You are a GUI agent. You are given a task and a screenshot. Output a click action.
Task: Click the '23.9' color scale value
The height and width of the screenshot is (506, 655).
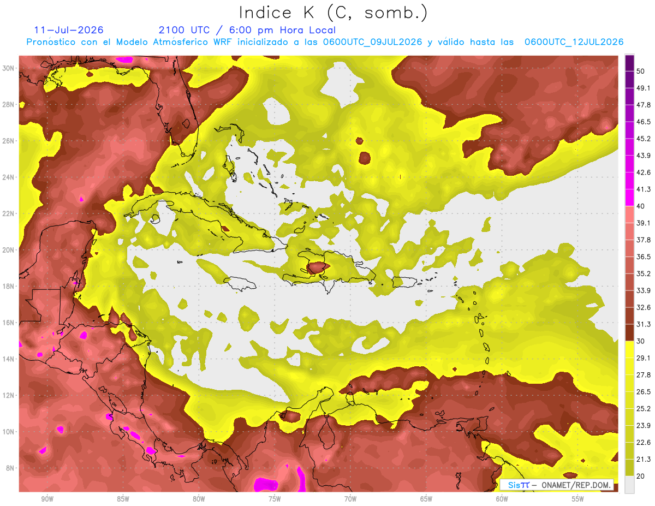pyautogui.click(x=643, y=426)
